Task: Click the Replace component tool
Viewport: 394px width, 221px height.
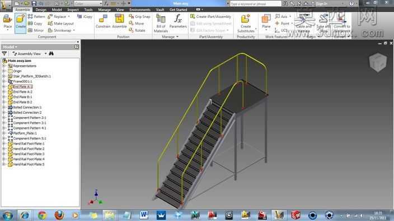Action: coord(59,17)
